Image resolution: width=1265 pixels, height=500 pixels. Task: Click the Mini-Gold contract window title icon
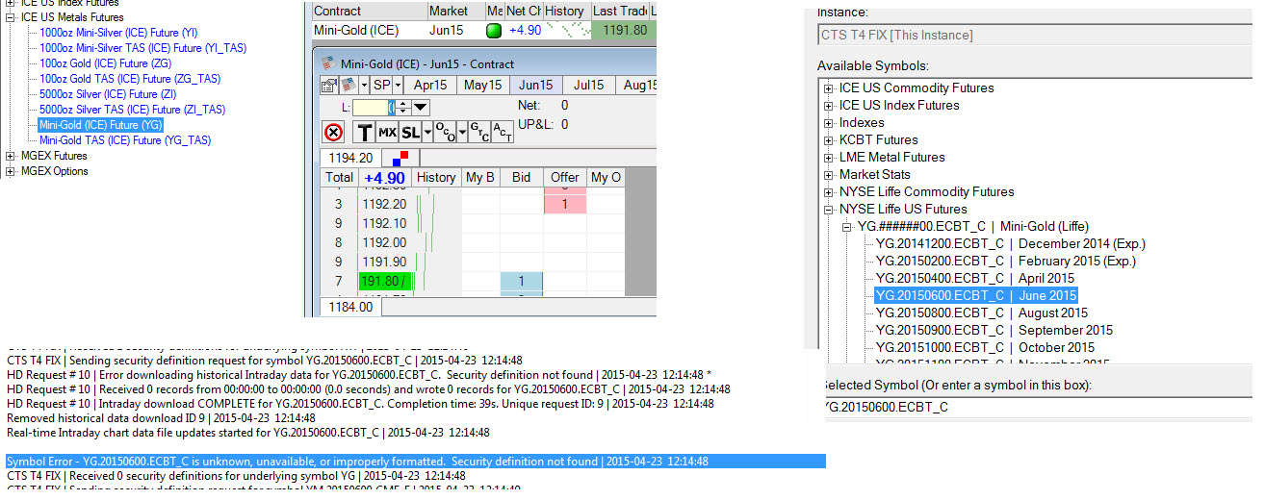click(x=329, y=63)
